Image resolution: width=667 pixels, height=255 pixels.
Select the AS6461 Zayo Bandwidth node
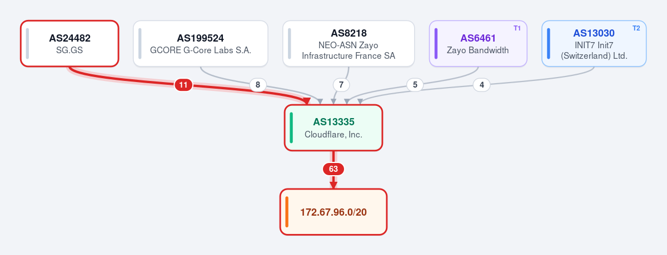point(478,43)
